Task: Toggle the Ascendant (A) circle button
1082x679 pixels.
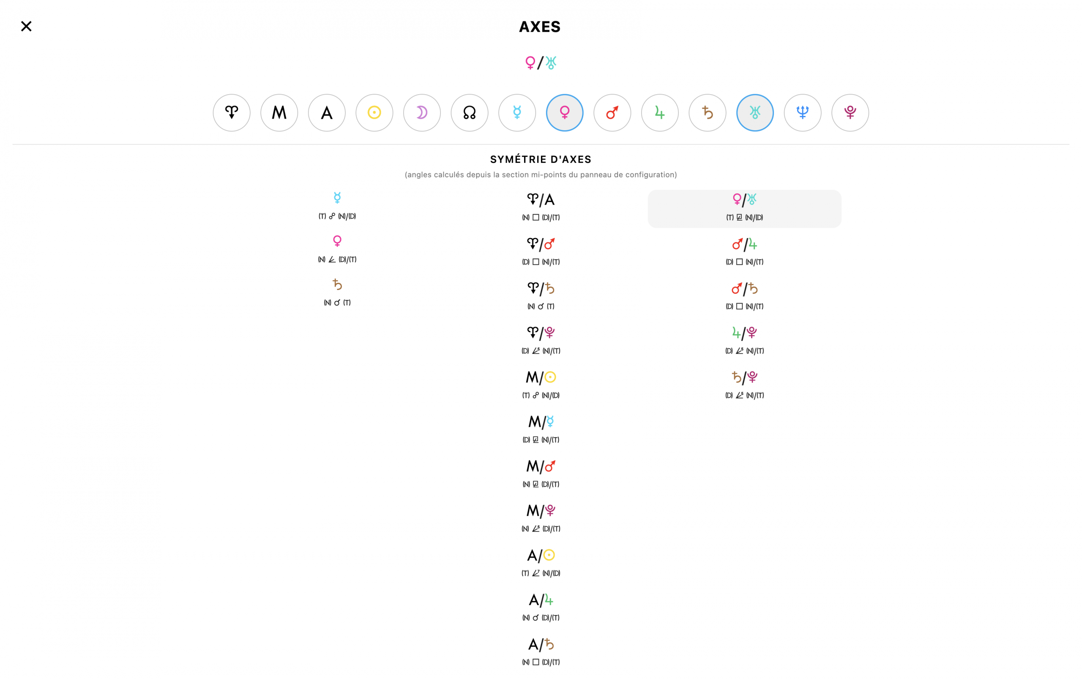Action: (x=327, y=113)
